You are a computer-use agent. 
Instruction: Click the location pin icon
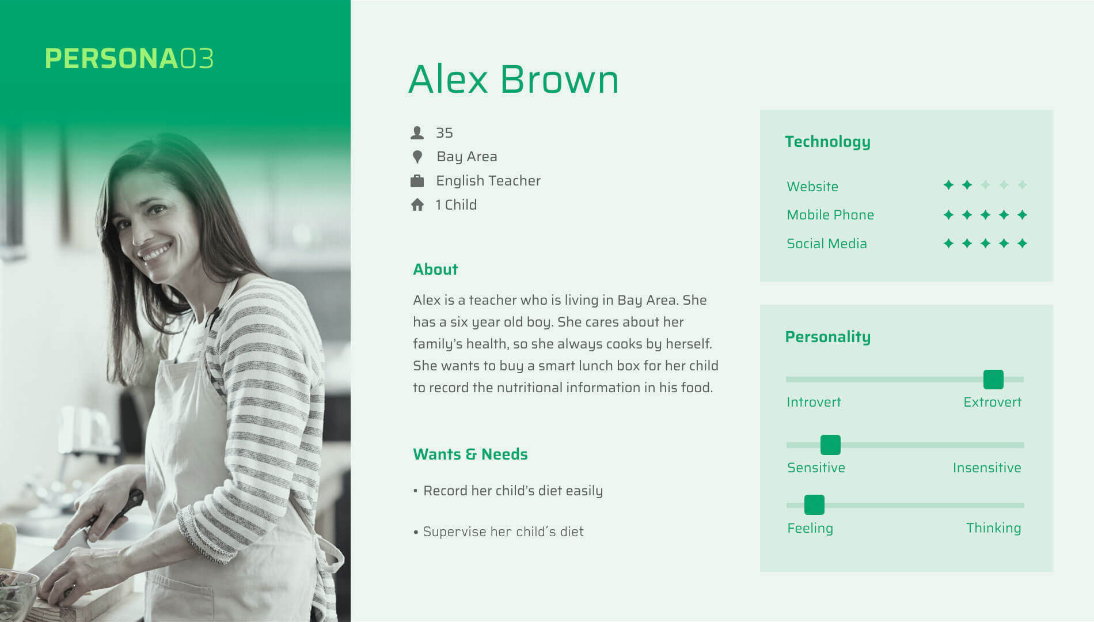[x=417, y=157]
